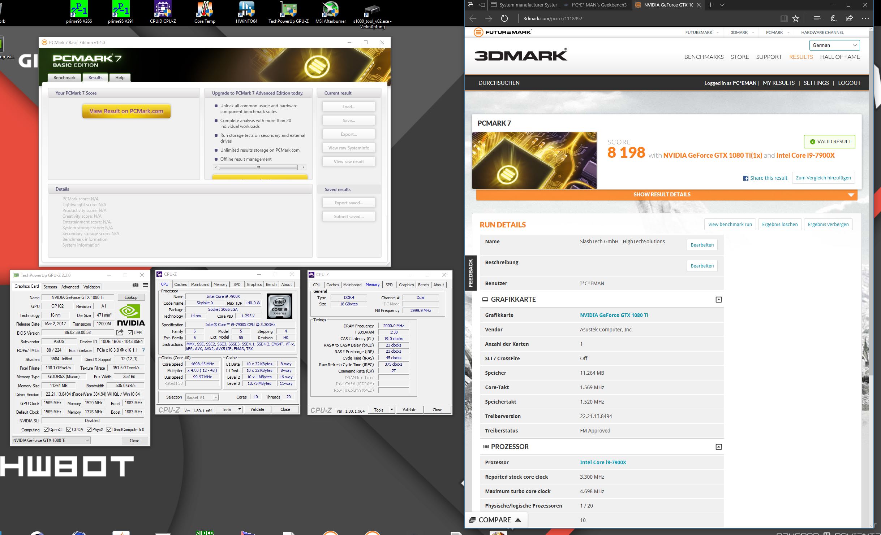881x535 pixels.
Task: Toggle OpenCL checkbox in GPU-Z
Action: click(46, 430)
